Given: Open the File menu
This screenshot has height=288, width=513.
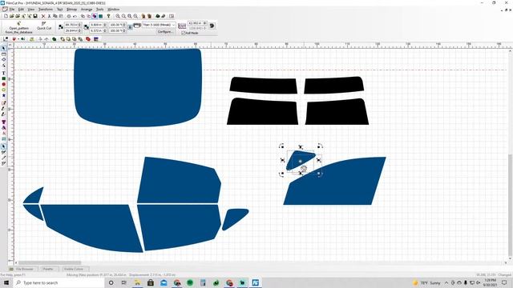Looking at the screenshot, I should point(12,9).
